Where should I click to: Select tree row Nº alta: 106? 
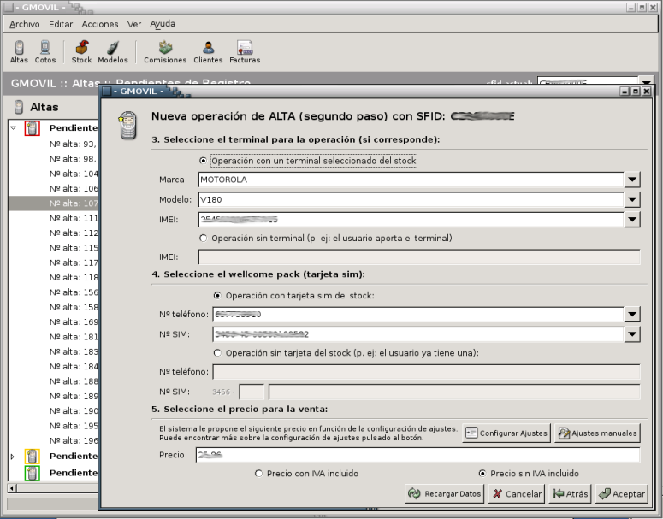point(74,188)
